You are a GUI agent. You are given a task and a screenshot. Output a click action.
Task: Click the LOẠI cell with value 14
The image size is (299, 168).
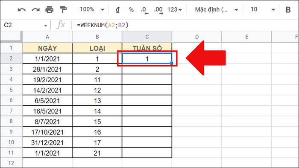(97, 111)
